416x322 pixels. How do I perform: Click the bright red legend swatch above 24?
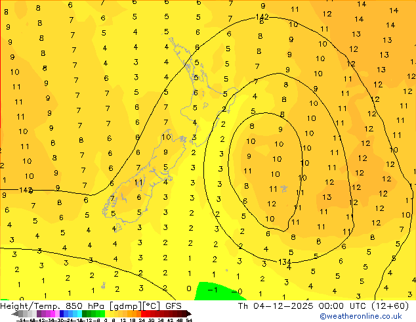143,313
